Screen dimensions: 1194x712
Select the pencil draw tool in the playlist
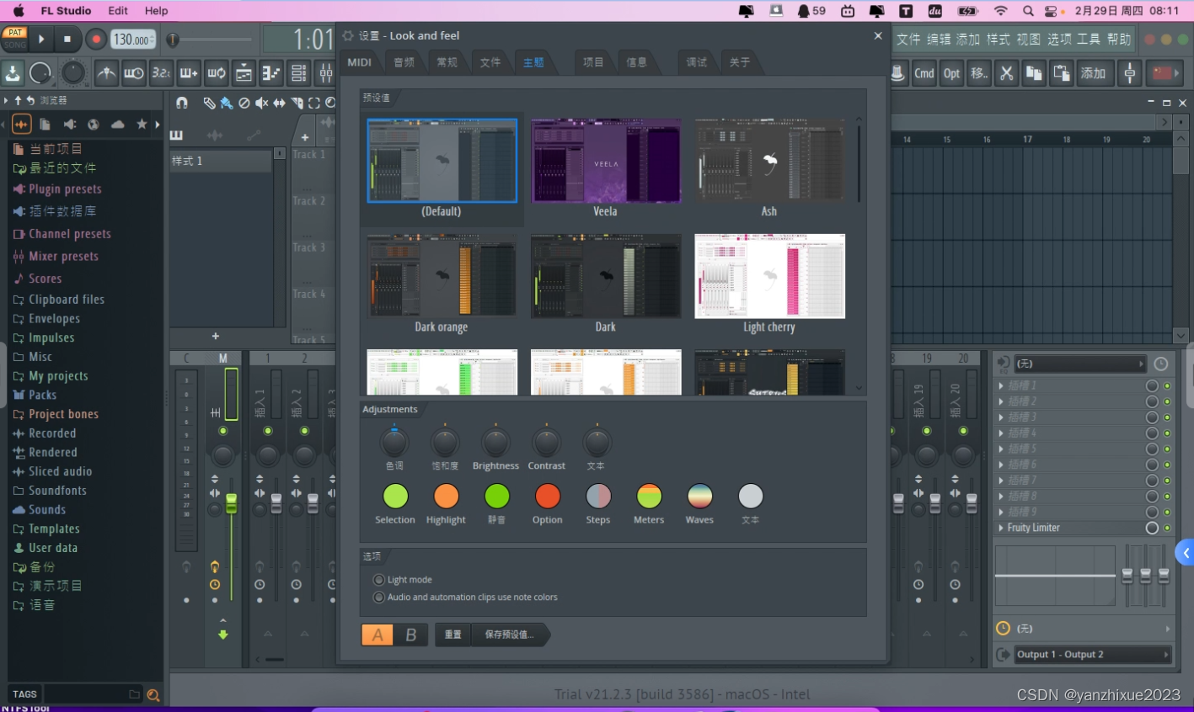[209, 103]
